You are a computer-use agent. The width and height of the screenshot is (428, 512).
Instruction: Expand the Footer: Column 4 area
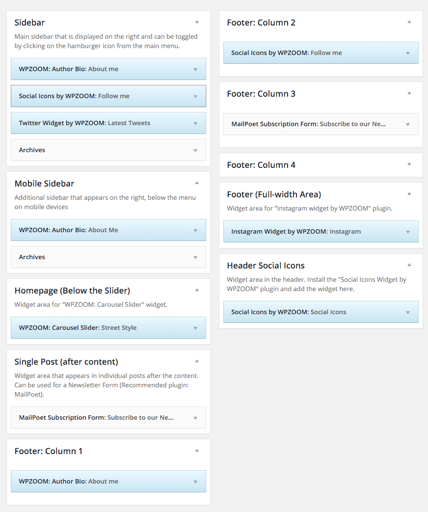click(x=409, y=164)
